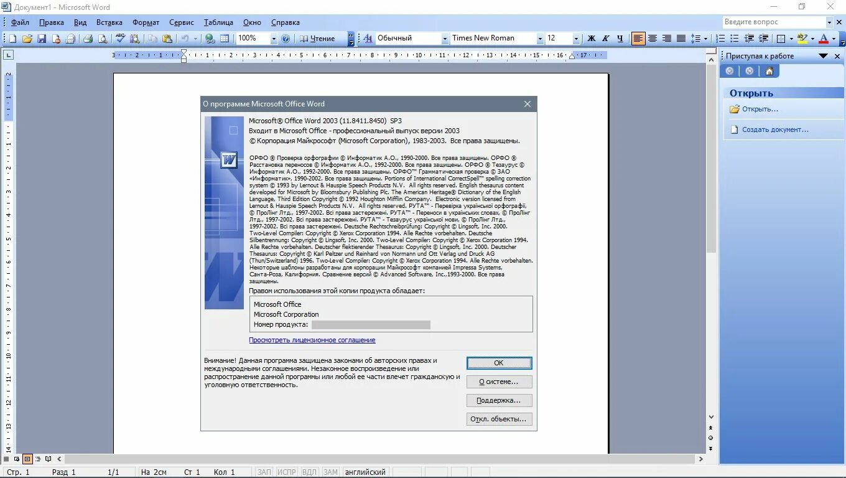Click the ruler tab selector L box

coord(8,55)
